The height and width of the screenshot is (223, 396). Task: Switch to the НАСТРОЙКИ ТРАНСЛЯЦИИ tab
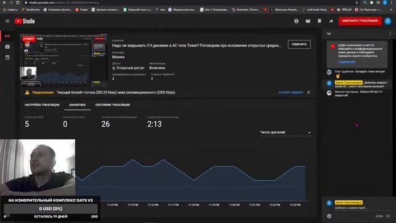(42, 105)
